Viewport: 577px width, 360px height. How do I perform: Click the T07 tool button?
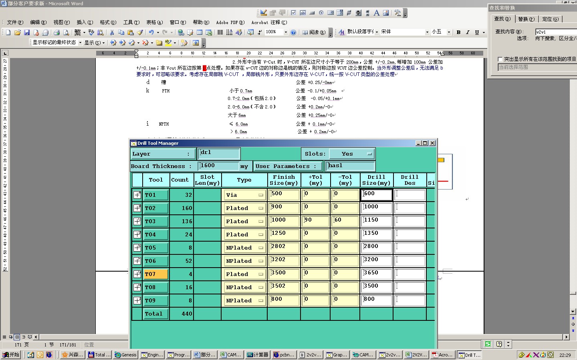[x=155, y=274]
